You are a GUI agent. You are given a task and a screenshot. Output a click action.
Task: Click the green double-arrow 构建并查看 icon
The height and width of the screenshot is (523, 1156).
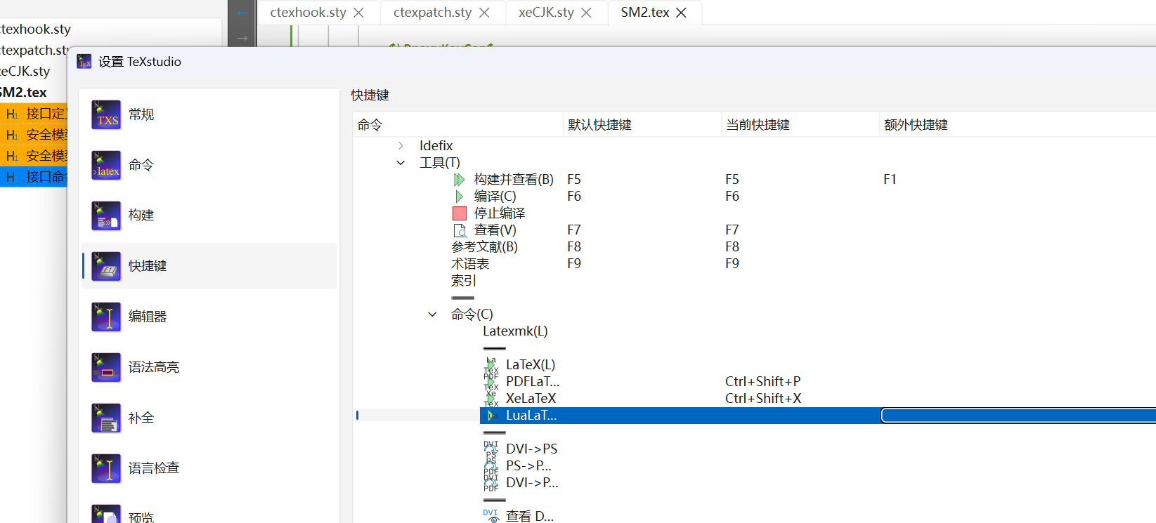pyautogui.click(x=460, y=180)
